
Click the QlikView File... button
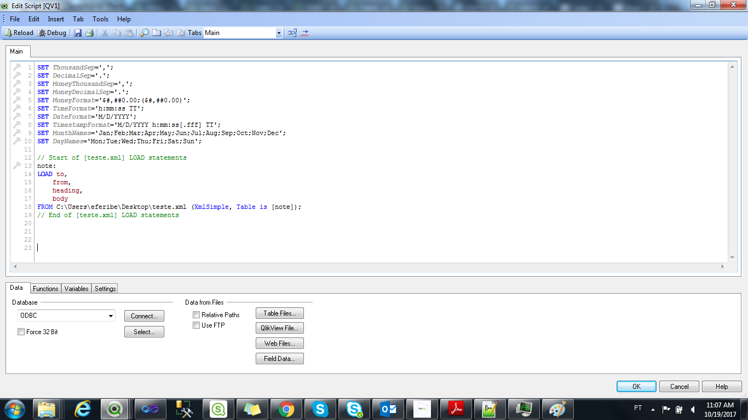click(x=280, y=328)
